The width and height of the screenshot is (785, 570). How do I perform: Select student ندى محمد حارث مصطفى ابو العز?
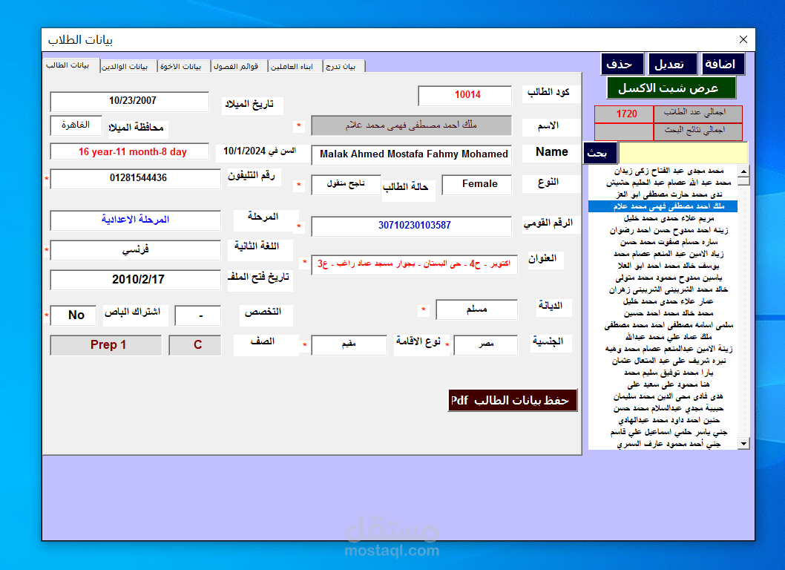pyautogui.click(x=663, y=194)
